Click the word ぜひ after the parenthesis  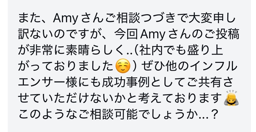(x=152, y=66)
